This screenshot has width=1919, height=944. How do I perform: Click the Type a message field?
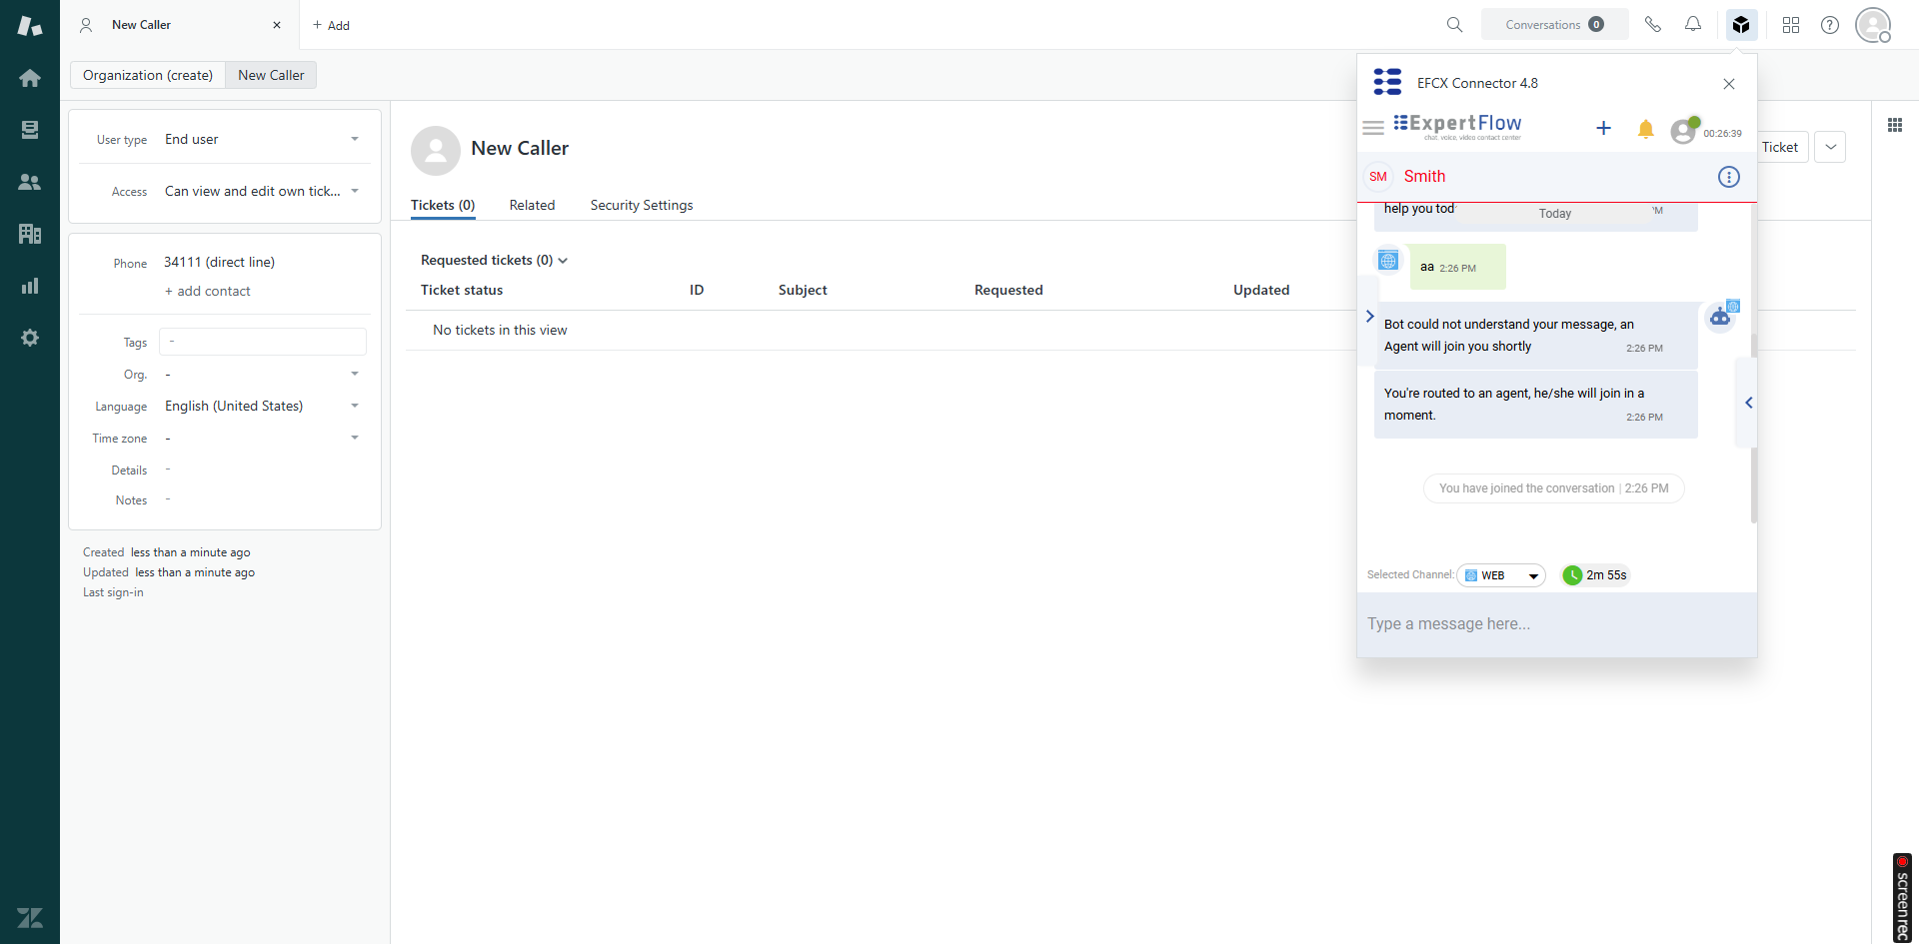tap(1555, 624)
